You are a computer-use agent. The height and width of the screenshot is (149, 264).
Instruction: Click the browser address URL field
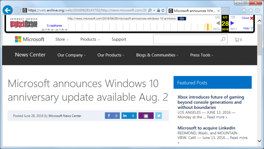87,10
